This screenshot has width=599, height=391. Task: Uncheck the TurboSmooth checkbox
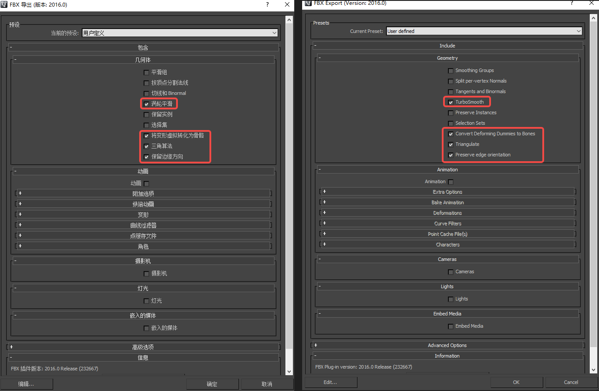click(x=451, y=102)
